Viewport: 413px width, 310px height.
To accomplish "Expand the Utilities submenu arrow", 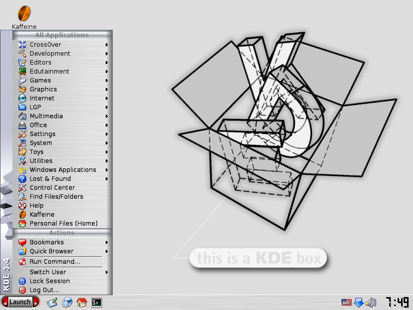I will coord(107,161).
